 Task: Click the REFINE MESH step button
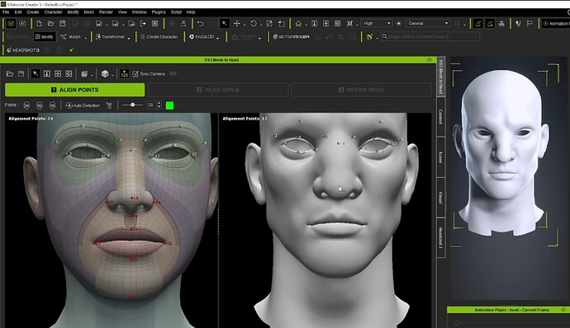tap(361, 90)
